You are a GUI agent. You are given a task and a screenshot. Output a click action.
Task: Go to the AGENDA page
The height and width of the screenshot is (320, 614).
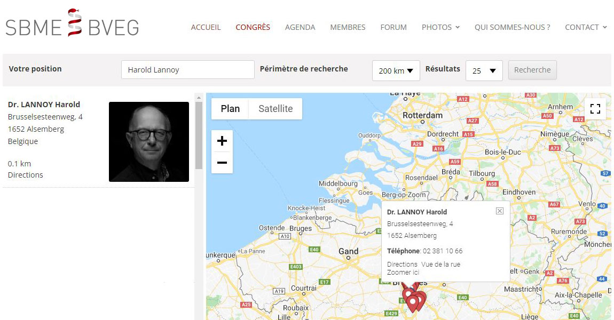click(300, 27)
